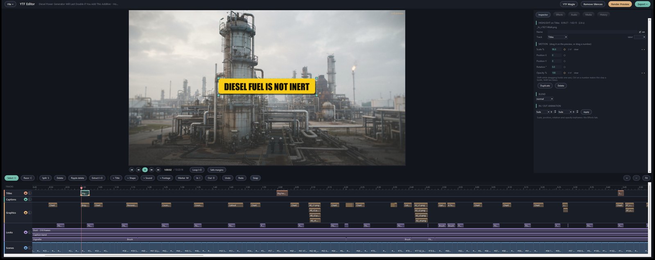The height and width of the screenshot is (260, 655).
Task: Click the Split S button
Action: pos(45,178)
